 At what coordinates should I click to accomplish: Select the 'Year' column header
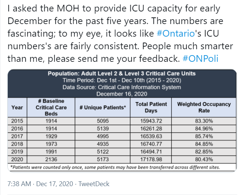(17, 107)
